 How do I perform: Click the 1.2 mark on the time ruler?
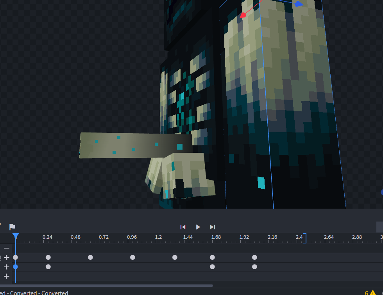[x=158, y=237]
